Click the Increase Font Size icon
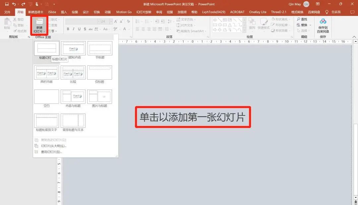The width and height of the screenshot is (358, 205). [116, 22]
